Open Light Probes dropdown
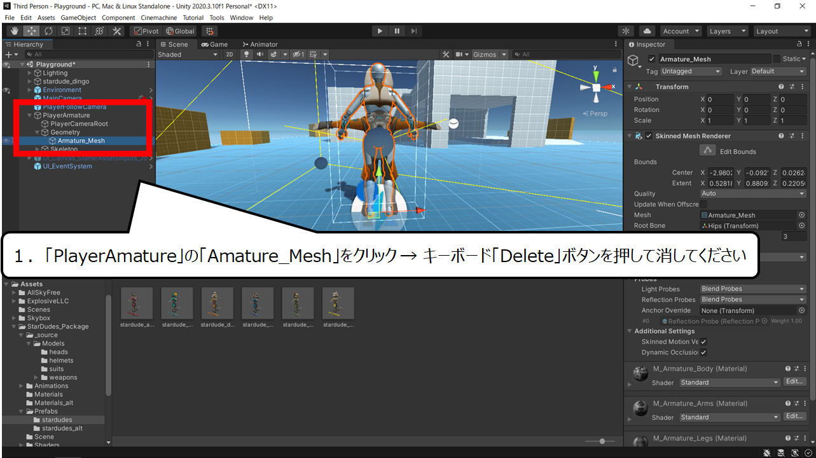Viewport: 816px width, 458px height. click(753, 289)
